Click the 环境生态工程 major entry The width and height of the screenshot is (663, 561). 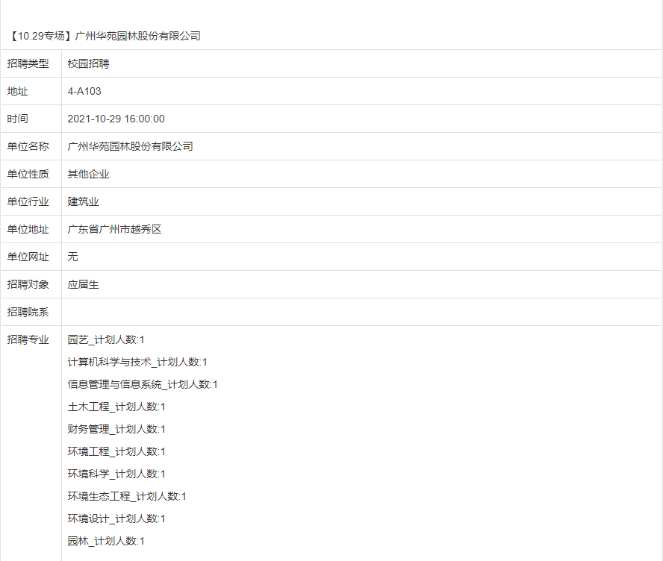point(127,497)
